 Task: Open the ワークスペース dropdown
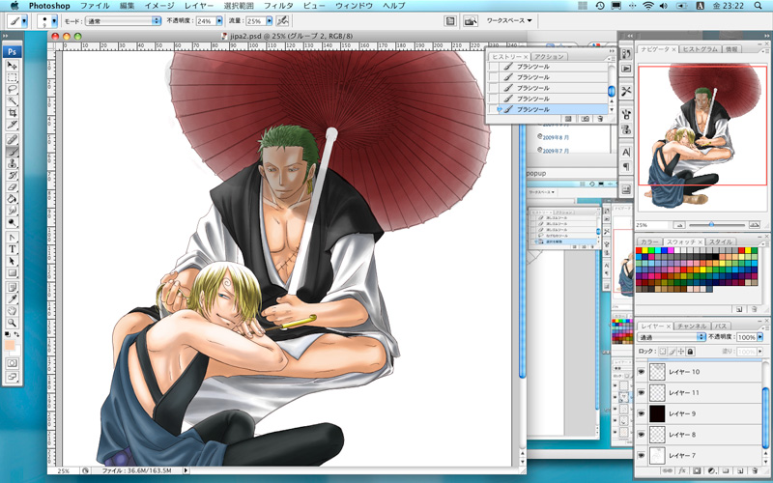point(509,20)
